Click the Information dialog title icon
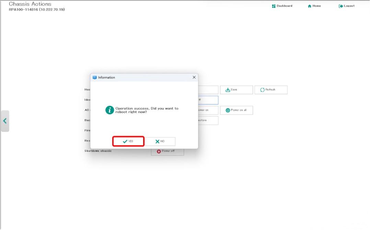Image resolution: width=370 pixels, height=230 pixels. coord(95,77)
